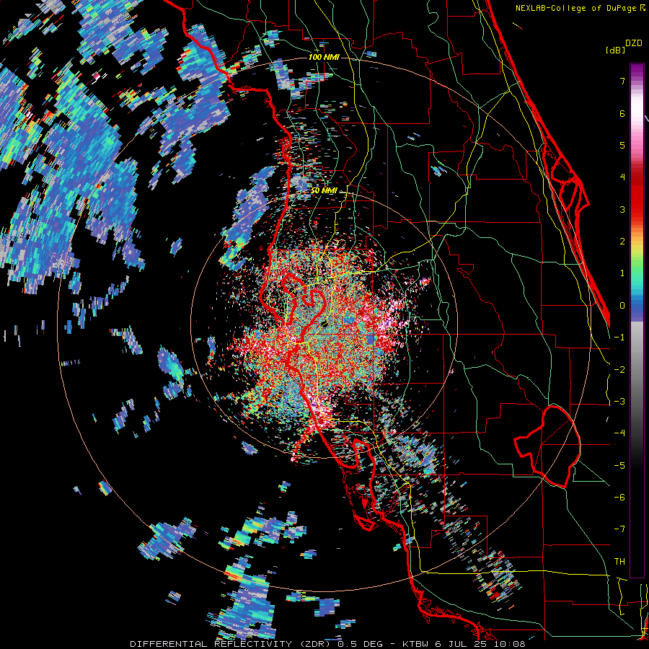The height and width of the screenshot is (649, 649).
Task: Click the 2 value on color scale
Action: click(x=622, y=242)
